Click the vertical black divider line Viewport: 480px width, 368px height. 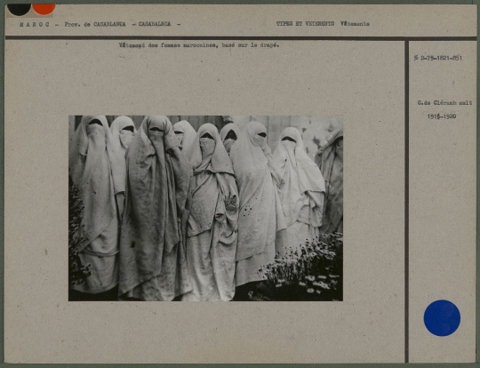pyautogui.click(x=406, y=202)
